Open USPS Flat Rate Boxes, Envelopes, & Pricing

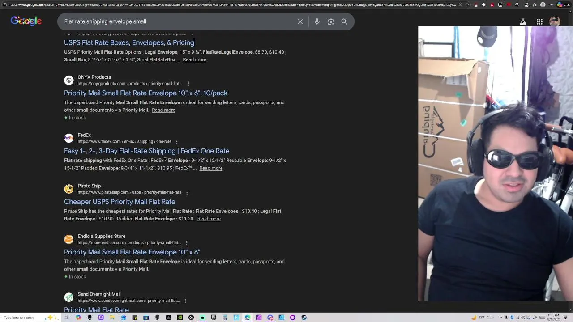(x=129, y=42)
